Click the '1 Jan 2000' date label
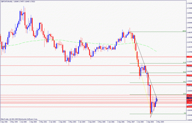 (x=23, y=122)
